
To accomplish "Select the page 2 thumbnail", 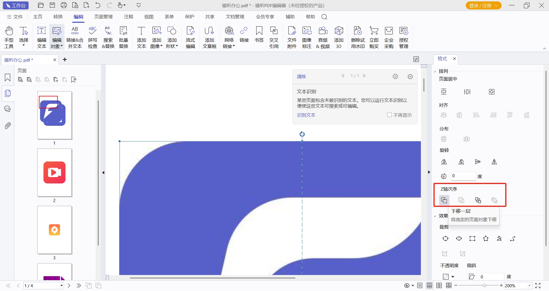I will (55, 173).
